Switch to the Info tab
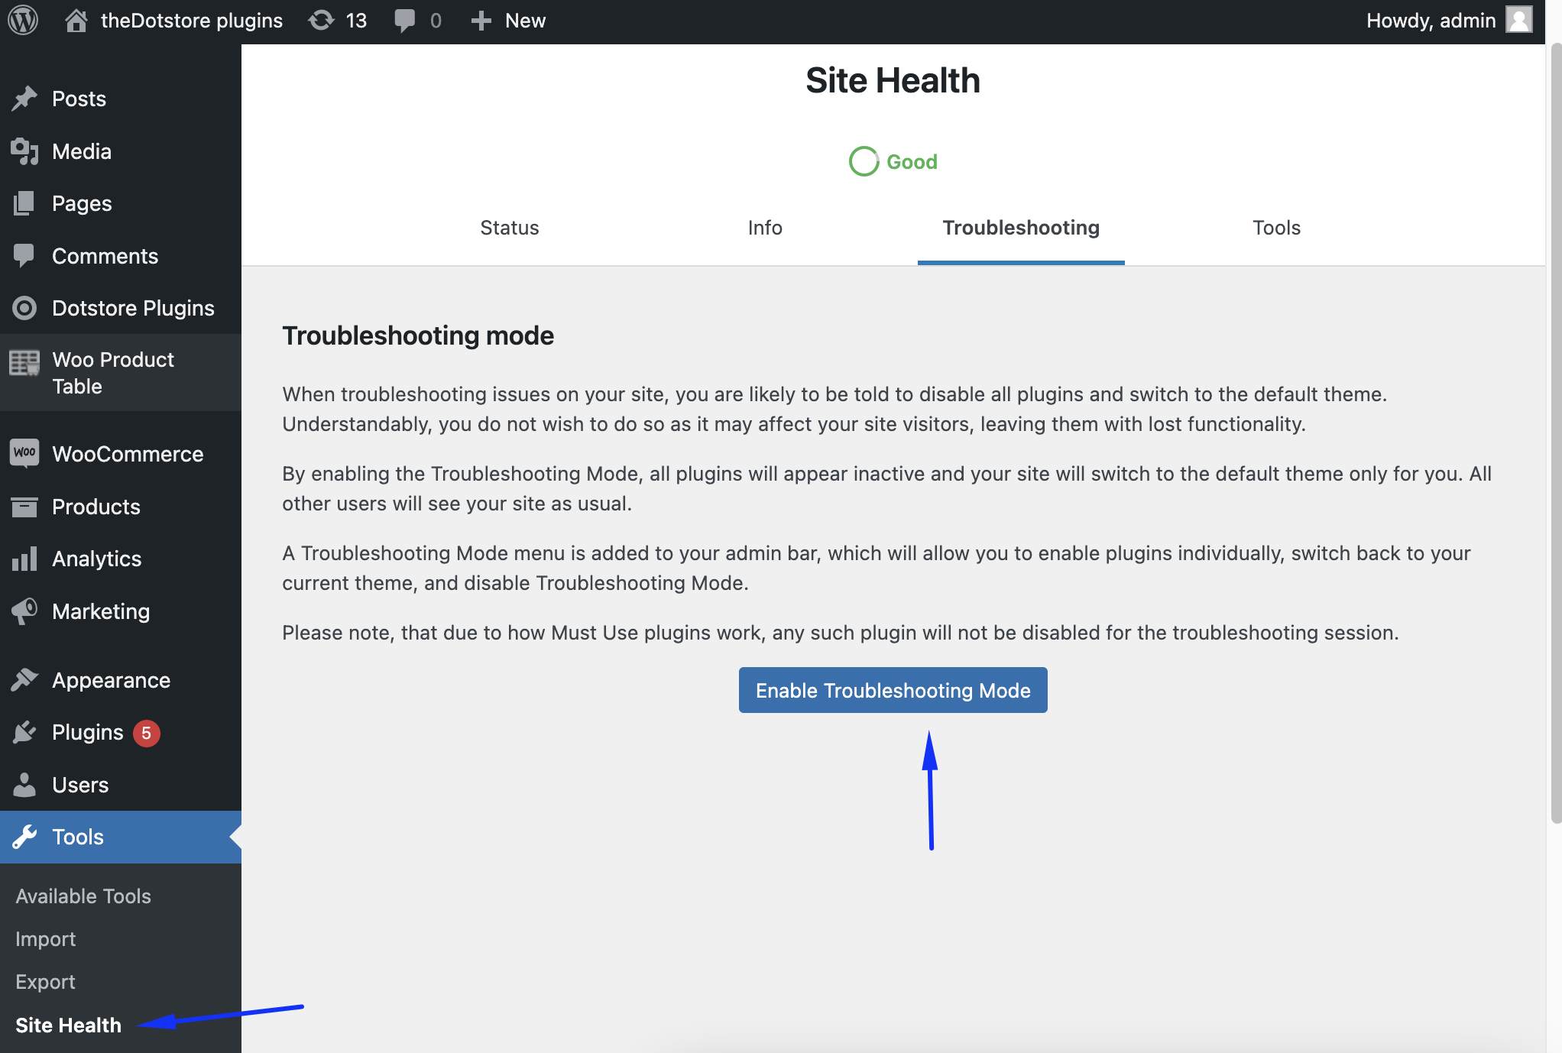The image size is (1562, 1053). pyautogui.click(x=765, y=228)
